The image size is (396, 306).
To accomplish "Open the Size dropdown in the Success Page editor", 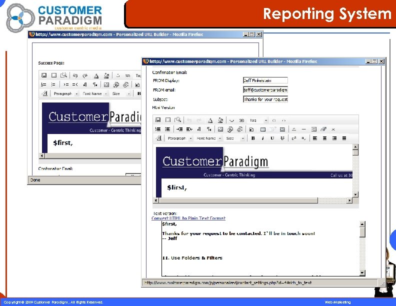I will (x=120, y=93).
